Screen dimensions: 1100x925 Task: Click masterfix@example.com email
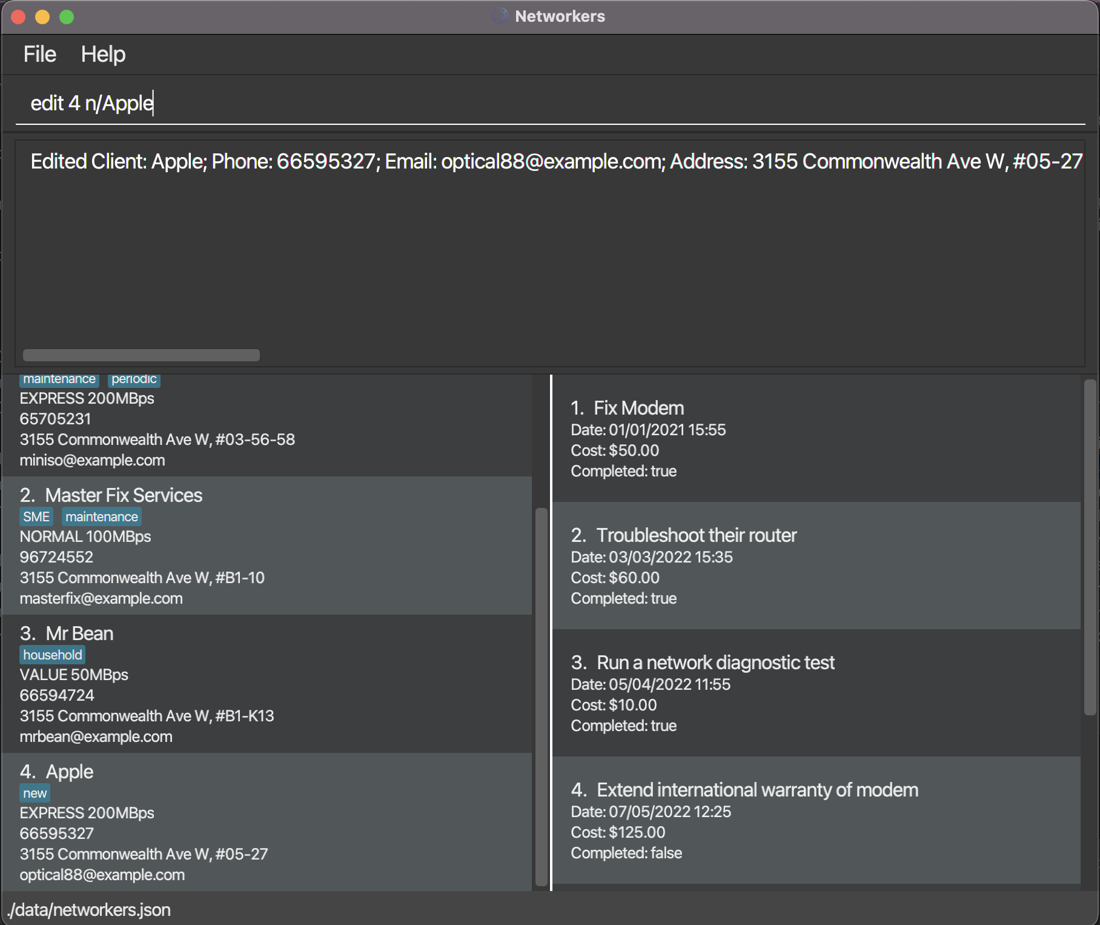[101, 598]
